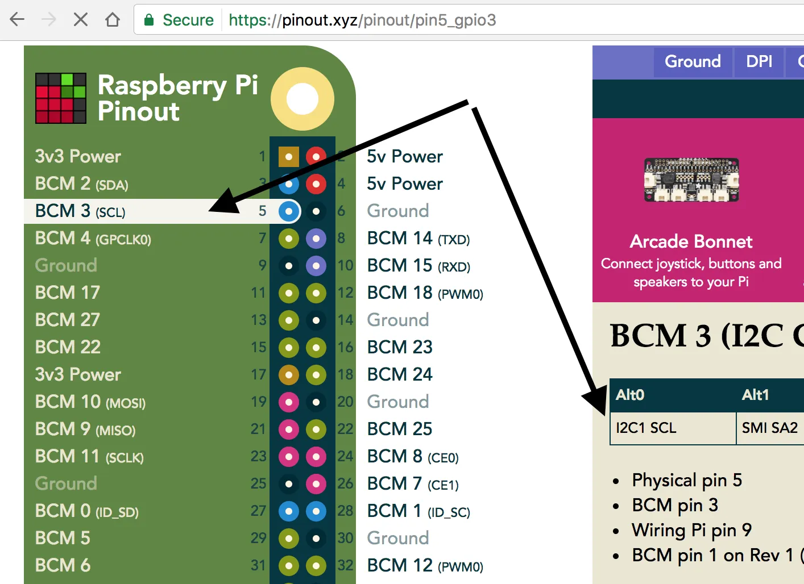
Task: Open the DPI tab in the top bar
Action: pyautogui.click(x=759, y=62)
